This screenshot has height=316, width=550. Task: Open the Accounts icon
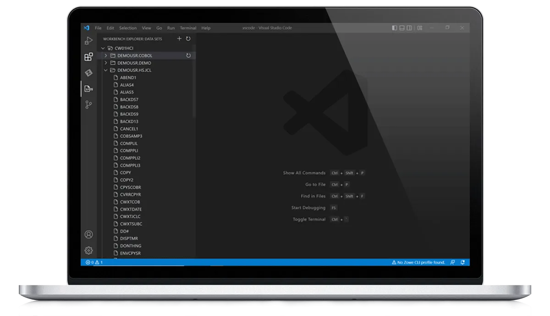click(x=88, y=234)
